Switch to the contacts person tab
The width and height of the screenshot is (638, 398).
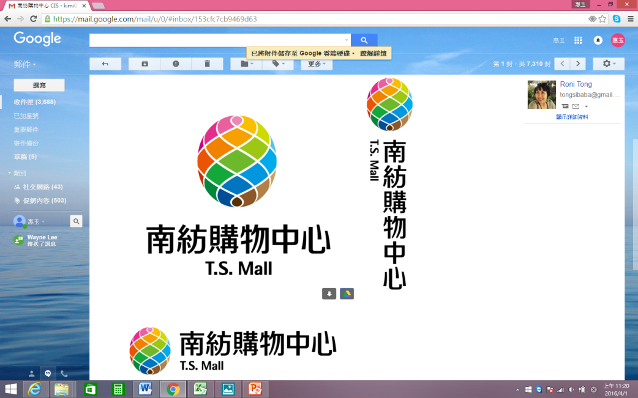(31, 374)
